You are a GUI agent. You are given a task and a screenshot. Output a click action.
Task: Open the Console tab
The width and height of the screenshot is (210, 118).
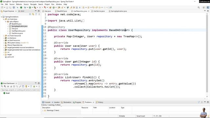click(46, 102)
